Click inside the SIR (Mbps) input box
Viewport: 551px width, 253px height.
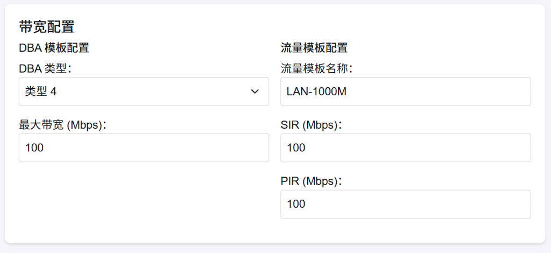pyautogui.click(x=406, y=147)
